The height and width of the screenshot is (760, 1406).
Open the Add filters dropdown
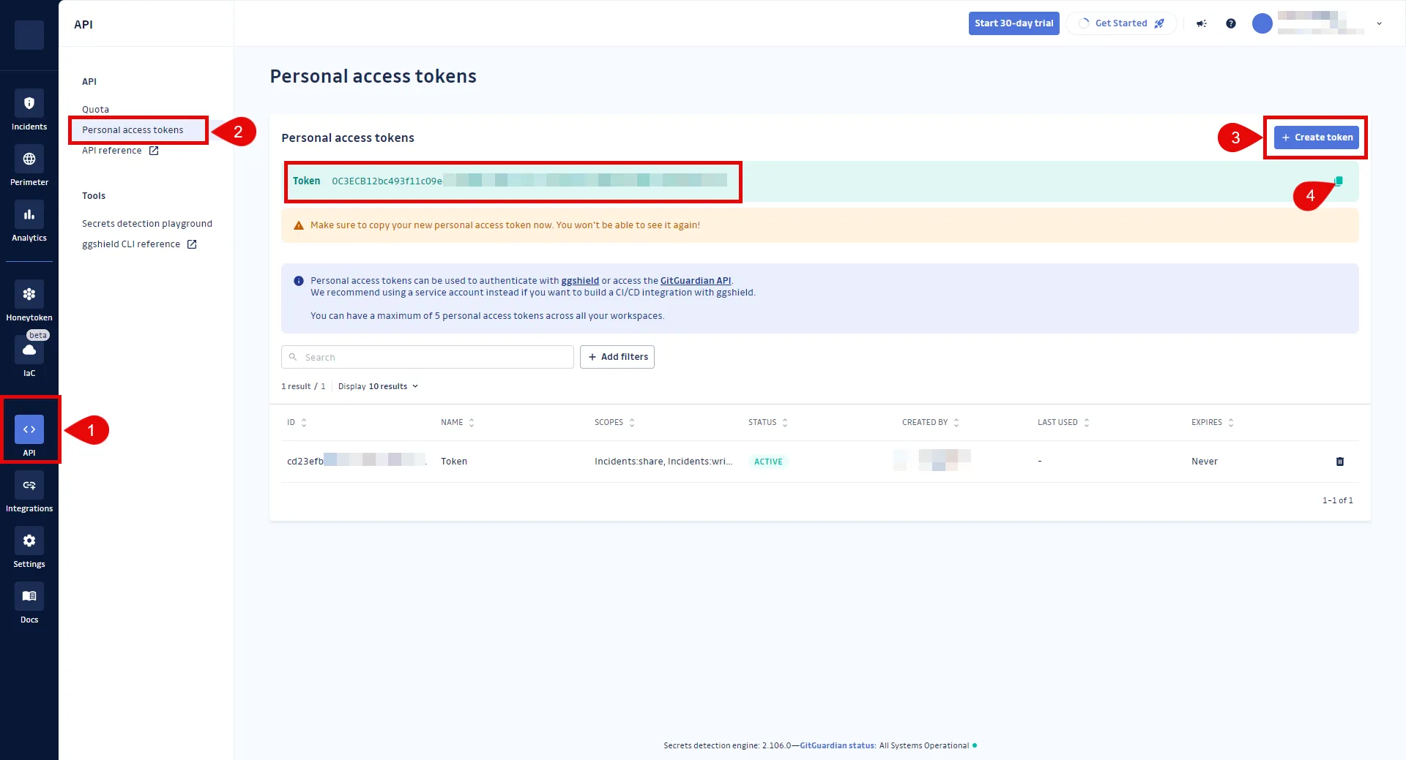(x=617, y=357)
